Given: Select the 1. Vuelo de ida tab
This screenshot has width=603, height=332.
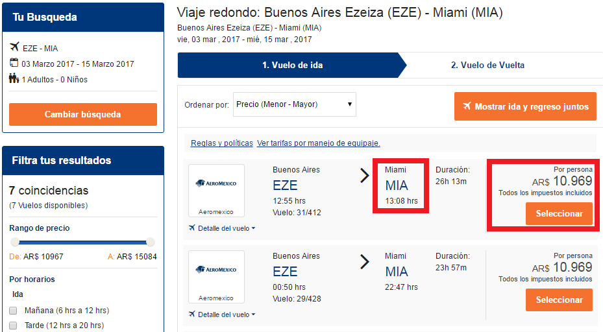Looking at the screenshot, I should click(x=292, y=65).
